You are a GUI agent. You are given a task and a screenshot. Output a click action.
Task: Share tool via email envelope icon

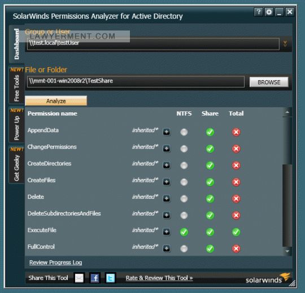79,278
